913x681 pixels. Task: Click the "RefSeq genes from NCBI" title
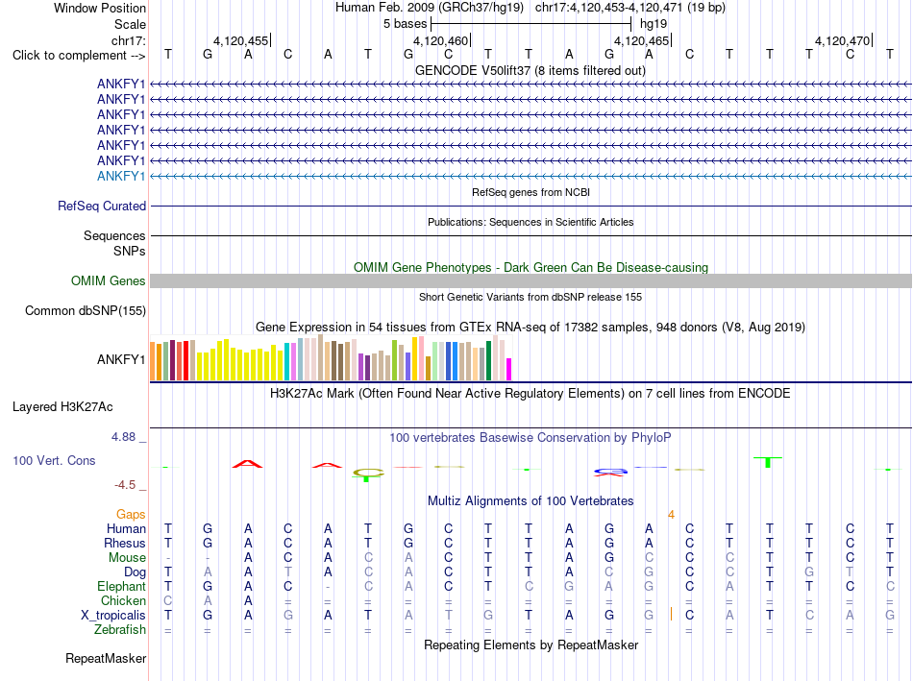[x=531, y=192]
